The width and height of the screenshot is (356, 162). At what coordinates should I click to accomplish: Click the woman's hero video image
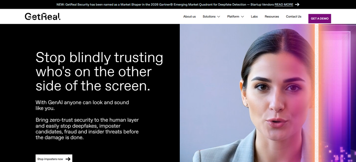pyautogui.click(x=247, y=93)
